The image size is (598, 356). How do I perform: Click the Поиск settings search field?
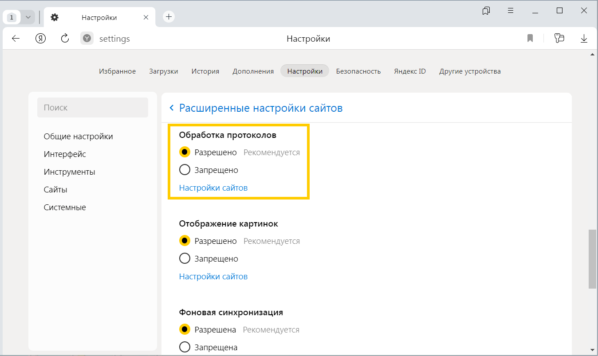tap(92, 108)
